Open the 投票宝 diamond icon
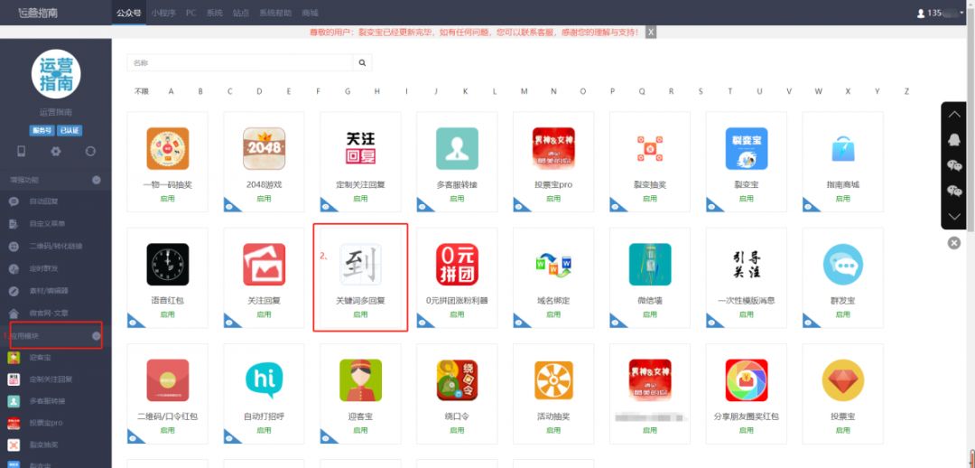 tap(843, 380)
